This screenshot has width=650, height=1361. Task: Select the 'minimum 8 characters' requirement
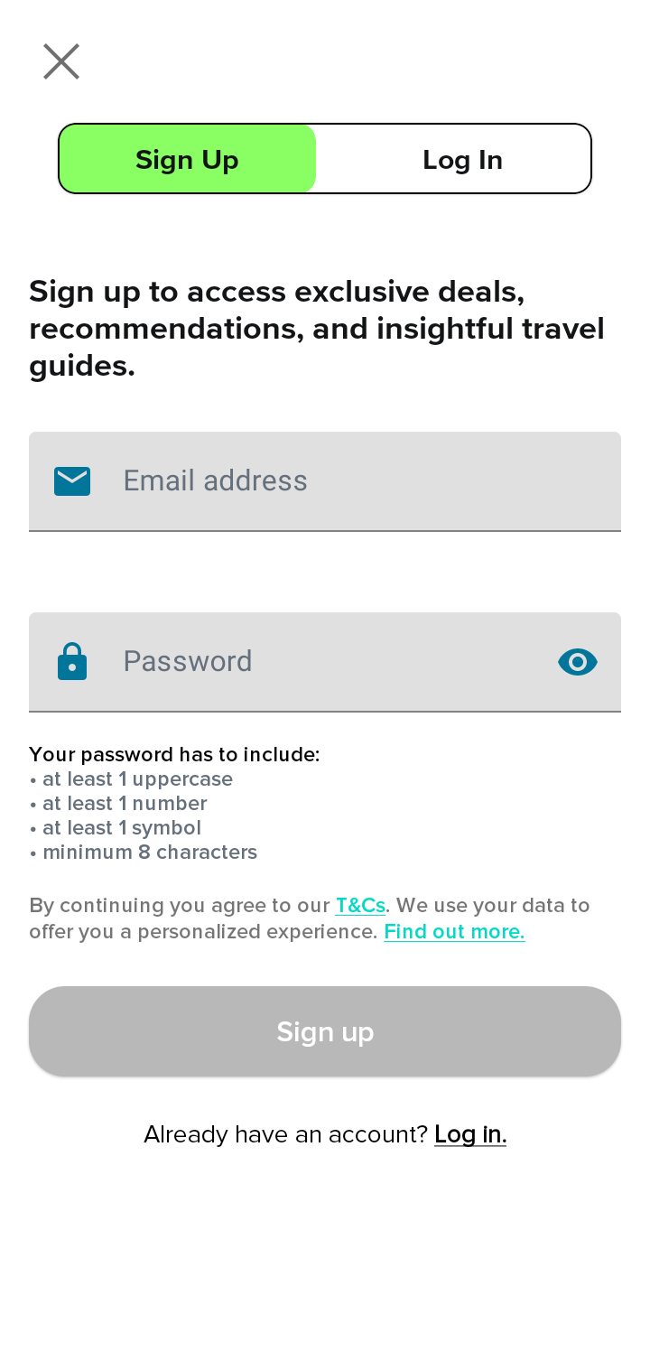(143, 853)
